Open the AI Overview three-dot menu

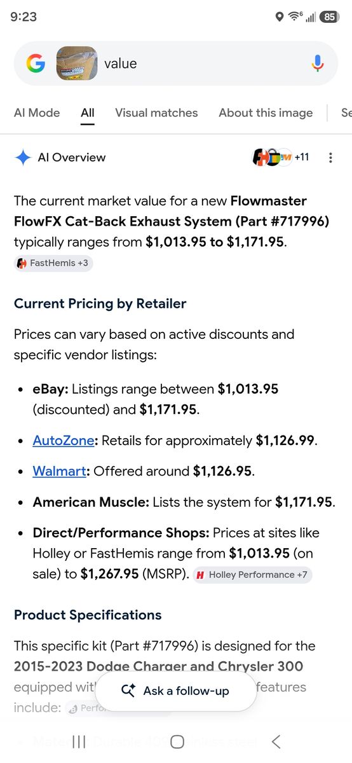click(x=330, y=158)
